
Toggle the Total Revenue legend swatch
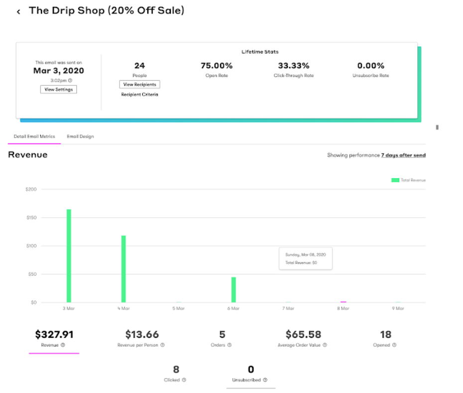pos(395,180)
